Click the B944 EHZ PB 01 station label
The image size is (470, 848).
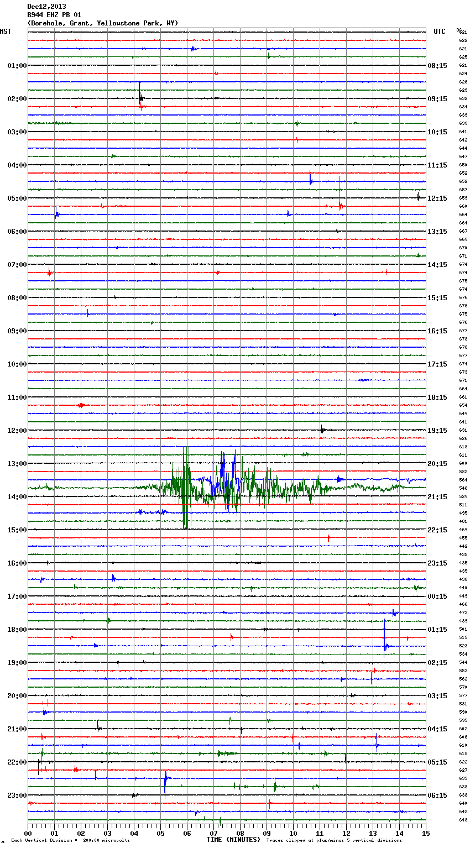[54, 15]
